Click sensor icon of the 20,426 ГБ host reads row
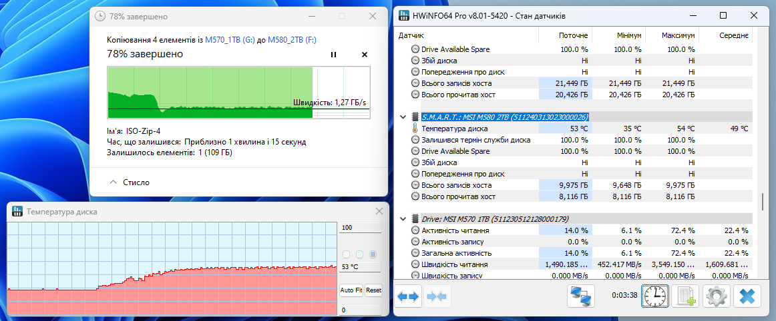This screenshot has height=321, width=776. coord(415,95)
